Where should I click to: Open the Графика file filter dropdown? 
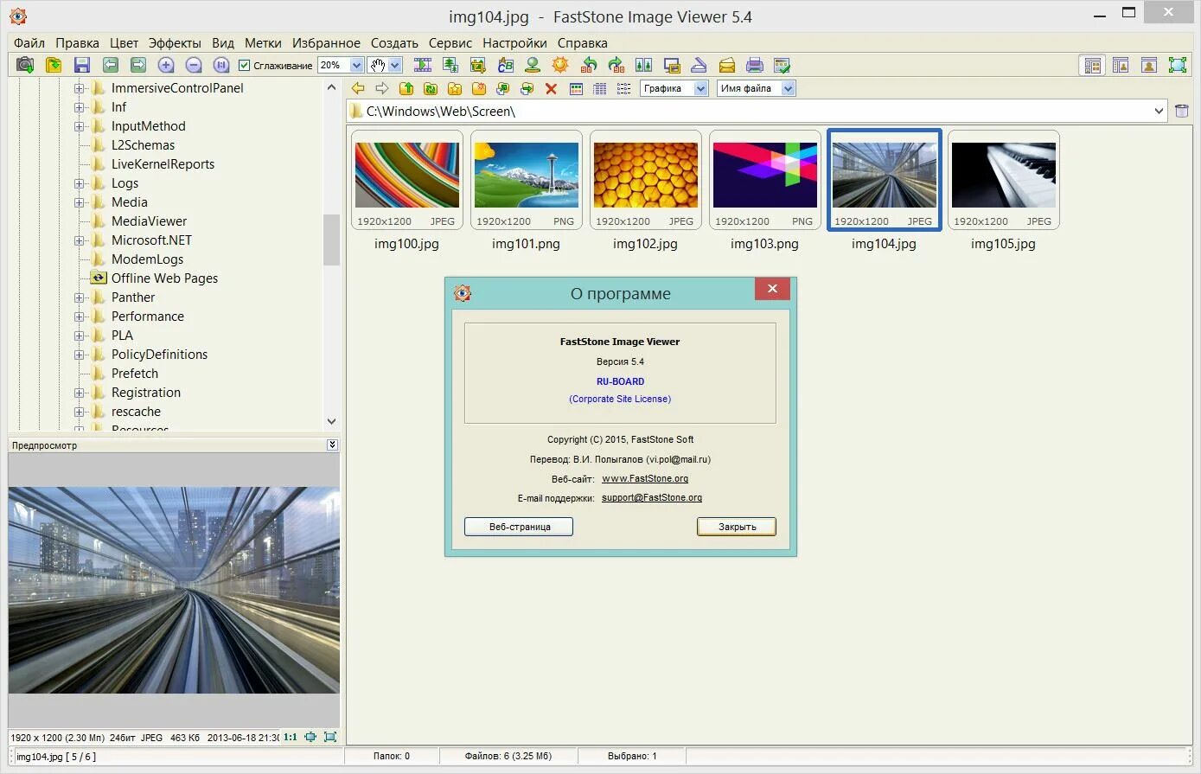701,88
